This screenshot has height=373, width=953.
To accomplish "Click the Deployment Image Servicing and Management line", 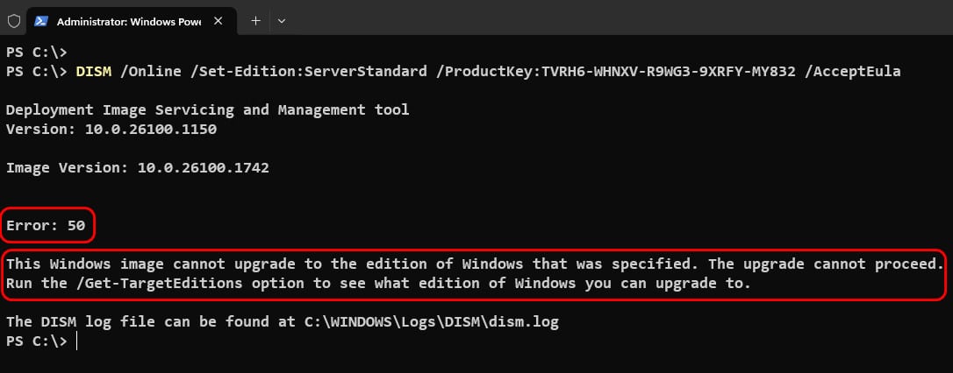I will [208, 110].
